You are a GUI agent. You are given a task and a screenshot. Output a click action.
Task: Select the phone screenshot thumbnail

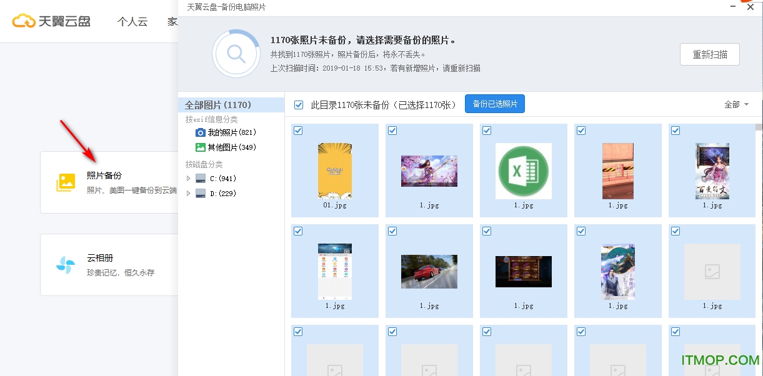coord(335,272)
